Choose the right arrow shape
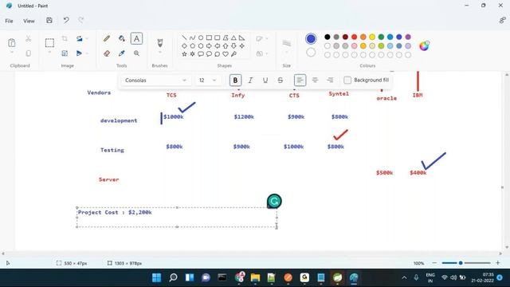Viewport: 510px width, 287px height. coord(209,46)
